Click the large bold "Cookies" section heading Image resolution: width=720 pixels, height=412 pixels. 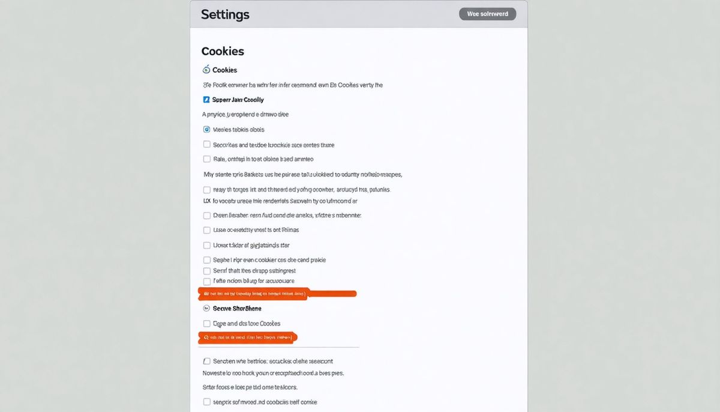click(x=223, y=52)
